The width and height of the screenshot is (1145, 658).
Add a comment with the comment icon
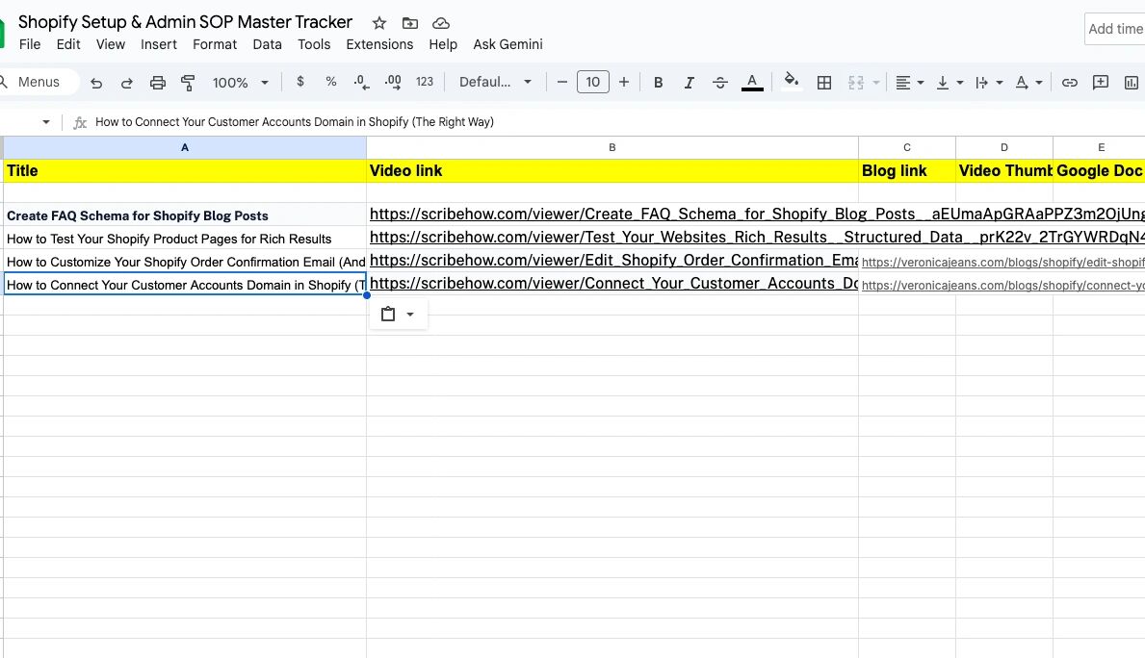tap(1101, 83)
